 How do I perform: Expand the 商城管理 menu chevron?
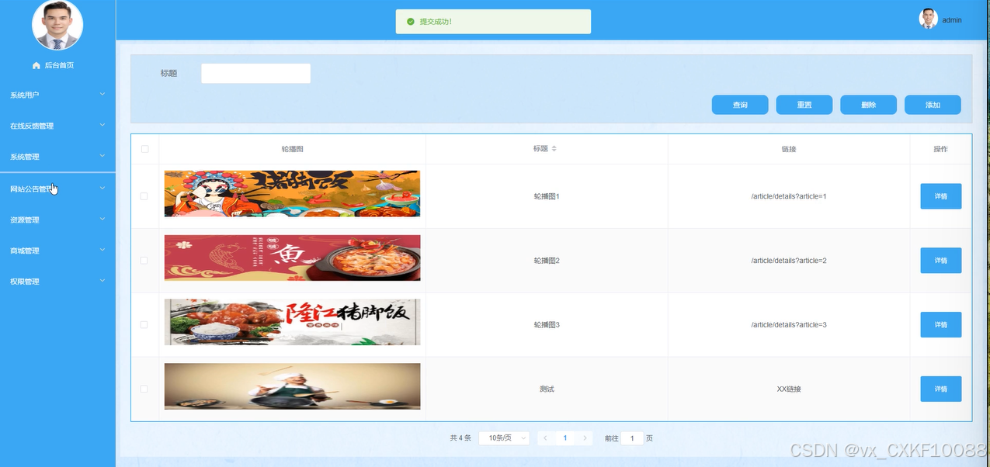tap(102, 251)
